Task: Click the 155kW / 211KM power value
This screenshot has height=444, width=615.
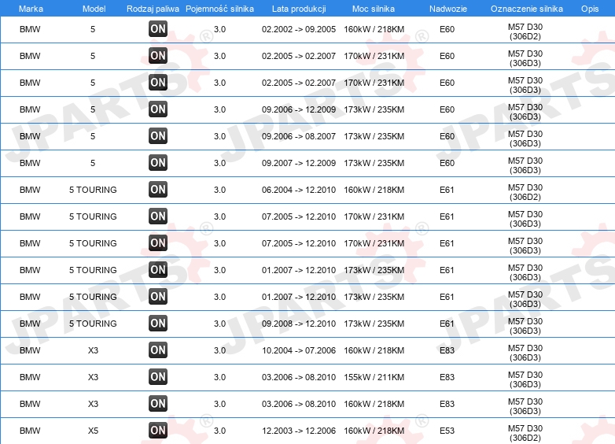Action: (x=374, y=377)
